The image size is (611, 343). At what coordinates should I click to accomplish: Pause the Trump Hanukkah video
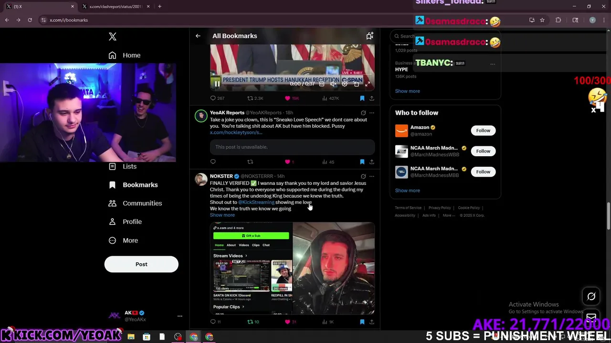[217, 84]
